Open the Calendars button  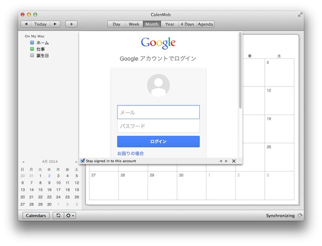tap(36, 215)
